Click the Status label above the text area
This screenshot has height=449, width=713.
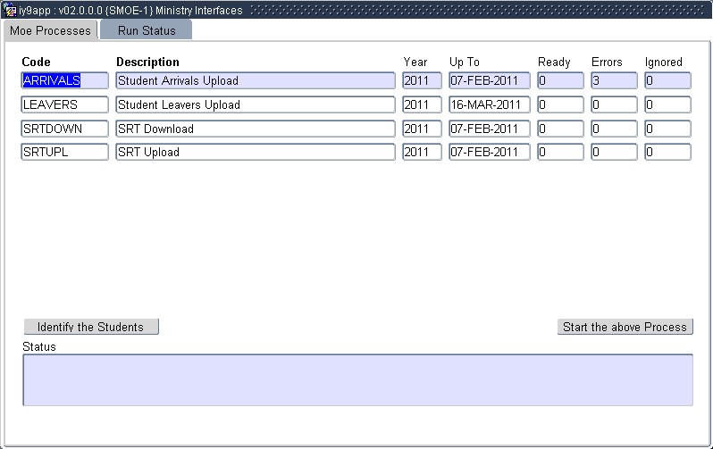39,346
